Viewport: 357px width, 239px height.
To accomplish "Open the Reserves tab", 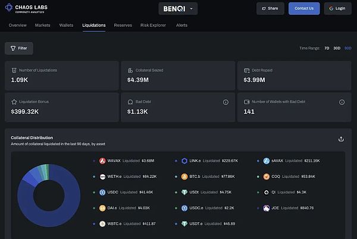I will pyautogui.click(x=123, y=26).
